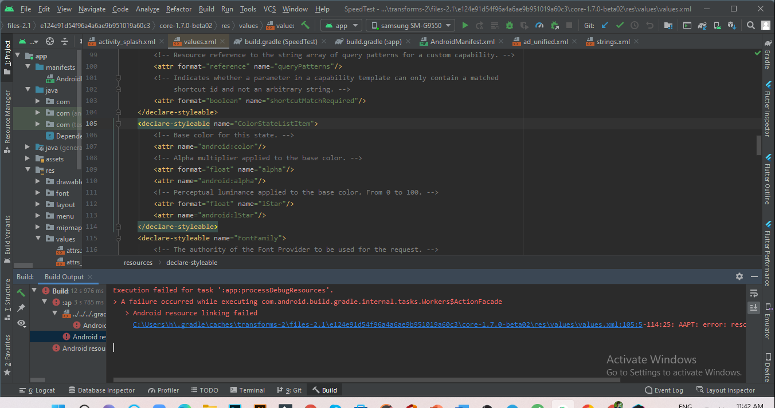This screenshot has width=775, height=408.
Task: Switch to build.gradle (:app) tab
Action: (x=374, y=42)
